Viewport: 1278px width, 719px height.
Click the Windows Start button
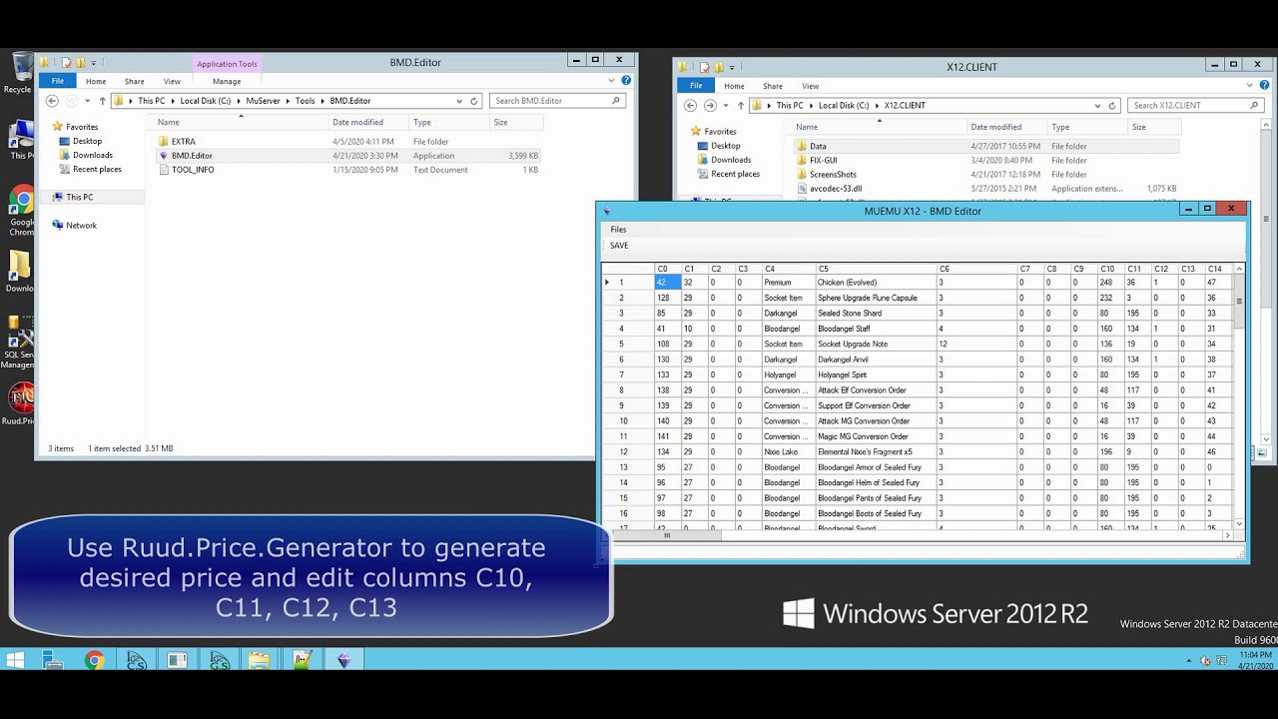coord(16,660)
